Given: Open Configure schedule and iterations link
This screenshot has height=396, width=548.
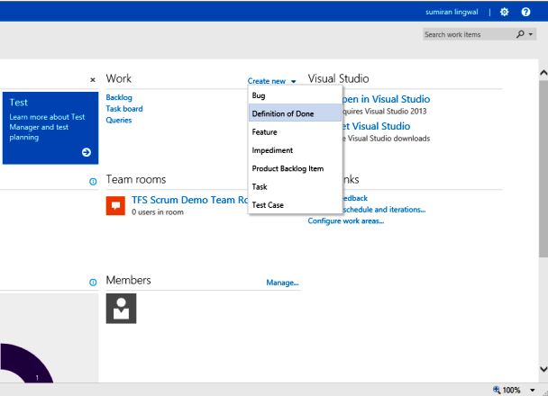Looking at the screenshot, I should click(x=384, y=210).
